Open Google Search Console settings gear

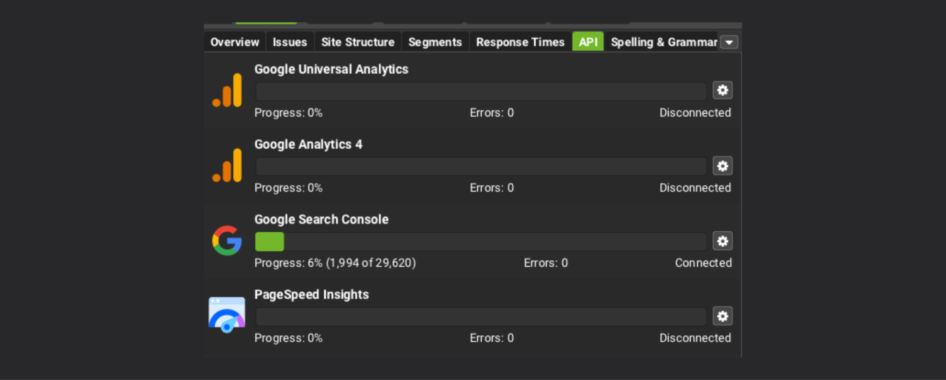click(x=722, y=241)
